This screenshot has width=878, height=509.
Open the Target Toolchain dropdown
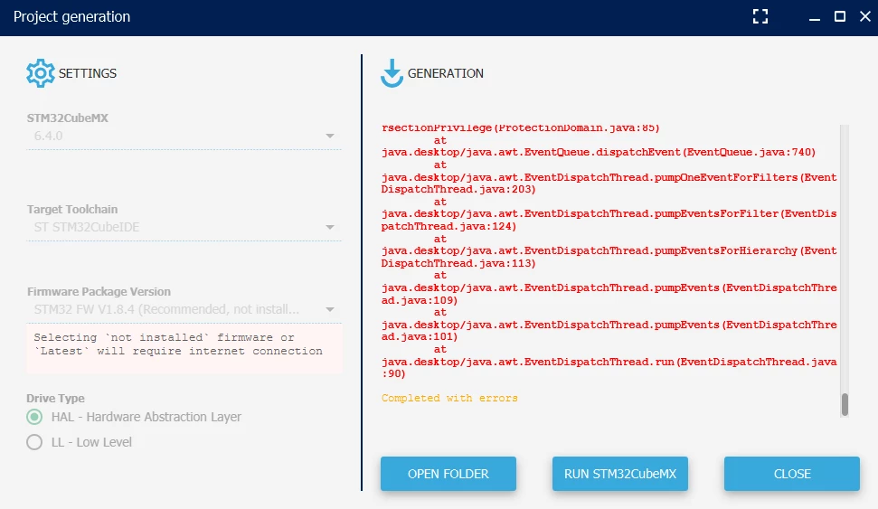point(184,227)
